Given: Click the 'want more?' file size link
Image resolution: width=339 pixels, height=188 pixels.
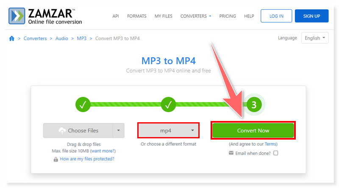Looking at the screenshot, I should pyautogui.click(x=103, y=151).
